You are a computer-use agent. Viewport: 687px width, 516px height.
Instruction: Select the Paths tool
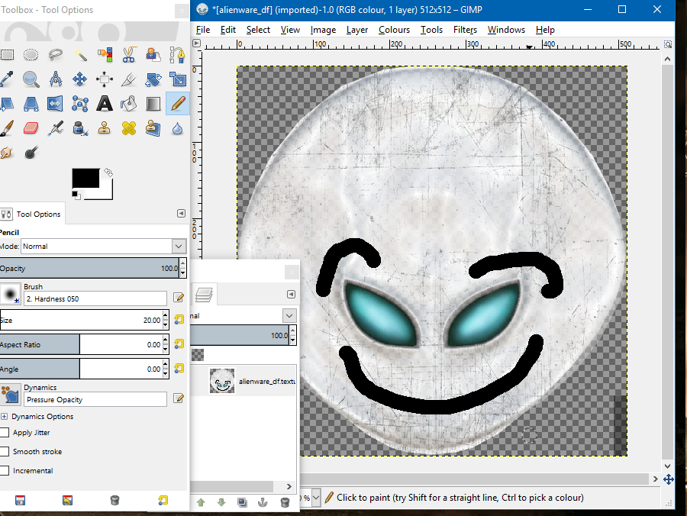177,55
